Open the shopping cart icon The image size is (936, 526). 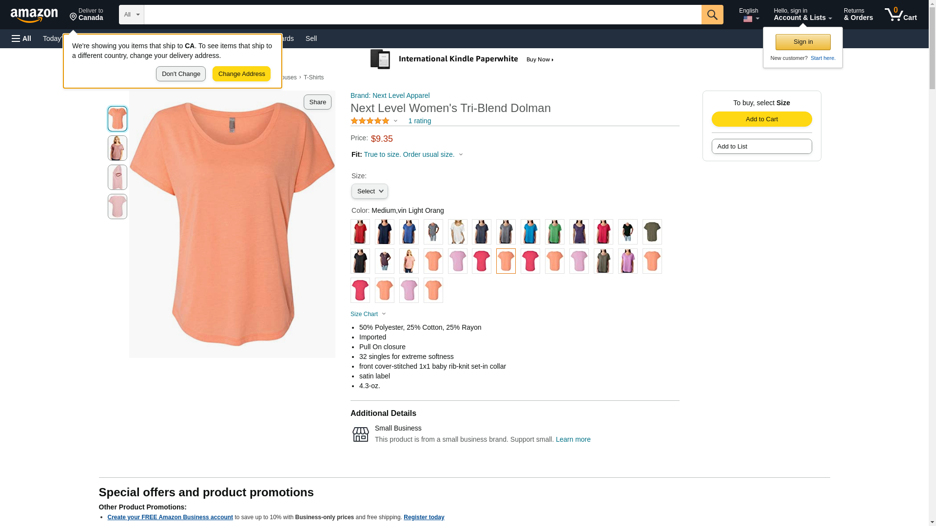[900, 15]
